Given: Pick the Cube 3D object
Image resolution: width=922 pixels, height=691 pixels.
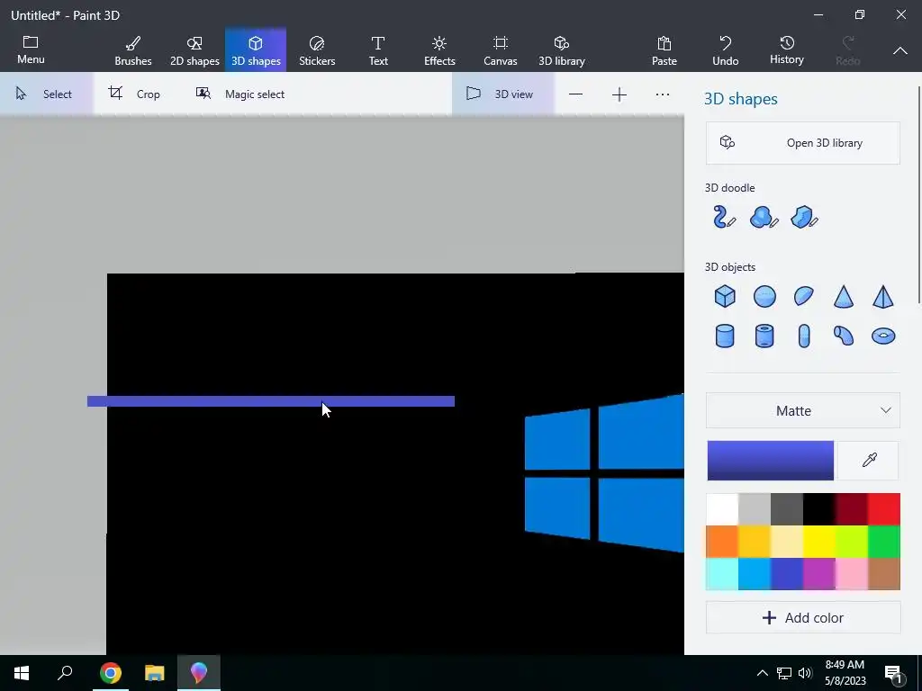Looking at the screenshot, I should coord(725,296).
